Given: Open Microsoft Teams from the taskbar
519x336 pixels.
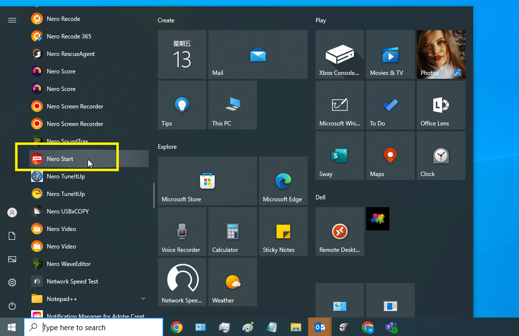Looking at the screenshot, I should (391, 327).
